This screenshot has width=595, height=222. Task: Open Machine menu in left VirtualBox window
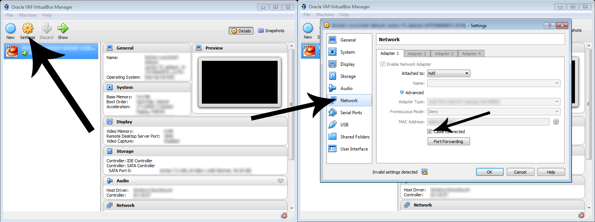pyautogui.click(x=28, y=15)
